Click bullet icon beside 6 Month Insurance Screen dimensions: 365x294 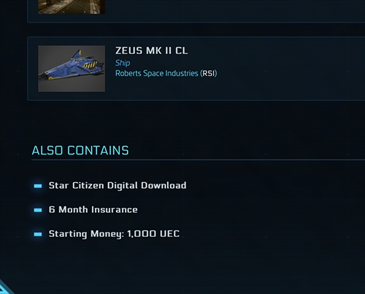38,210
